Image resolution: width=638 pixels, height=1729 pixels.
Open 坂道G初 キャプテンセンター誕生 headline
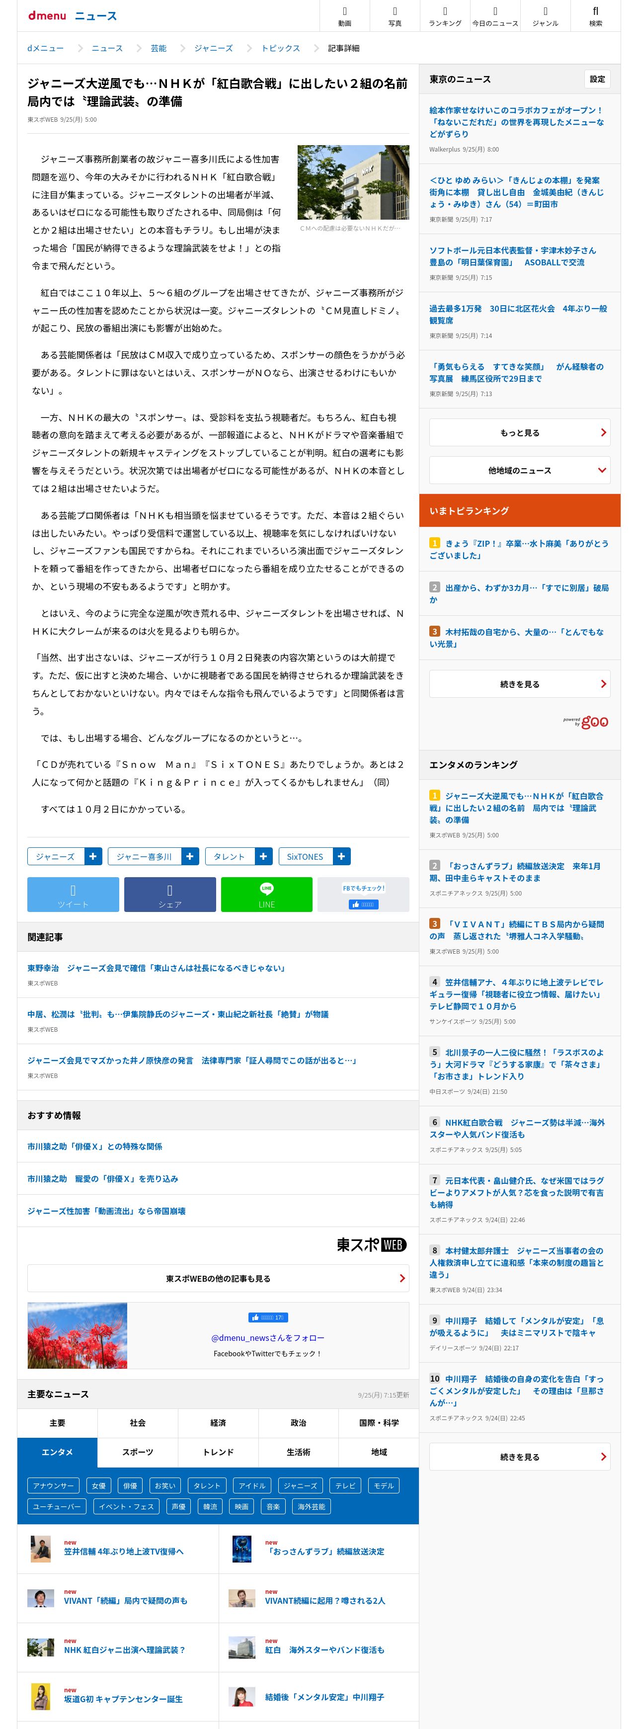(x=123, y=1699)
